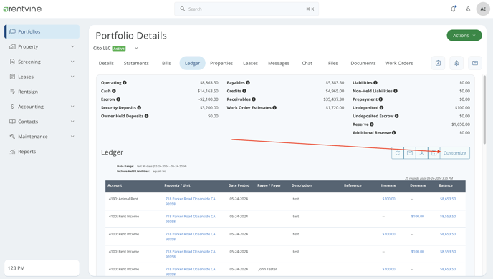
Task: Open property link in Animal Rent row
Action: [190, 202]
